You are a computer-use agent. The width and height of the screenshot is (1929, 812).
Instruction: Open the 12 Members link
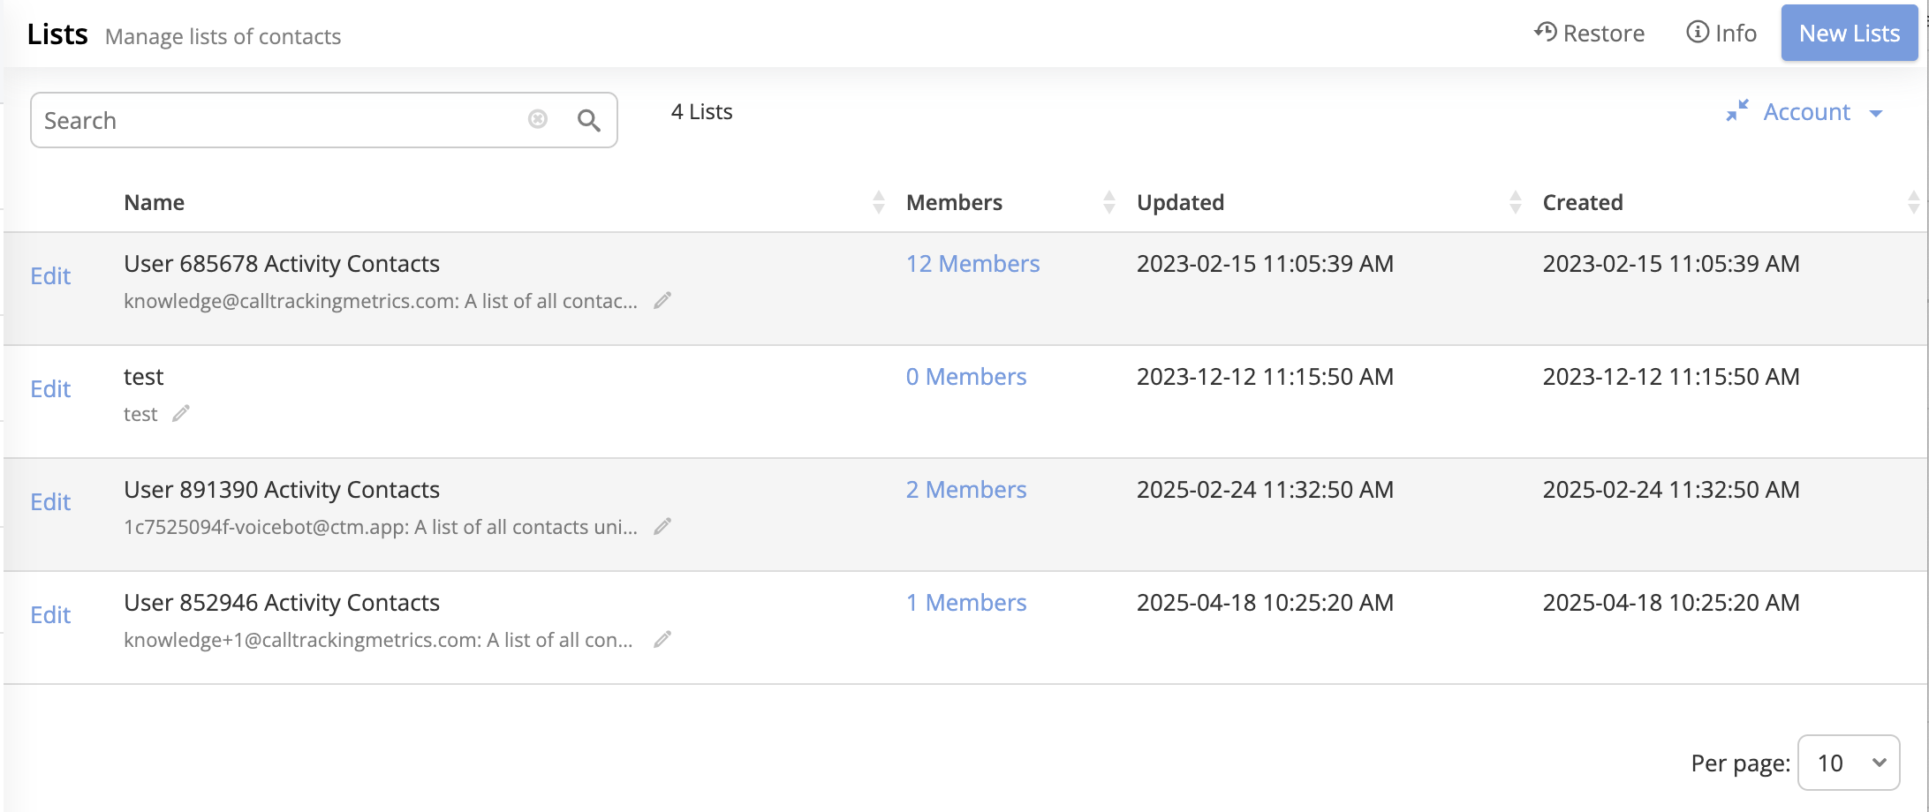[972, 264]
